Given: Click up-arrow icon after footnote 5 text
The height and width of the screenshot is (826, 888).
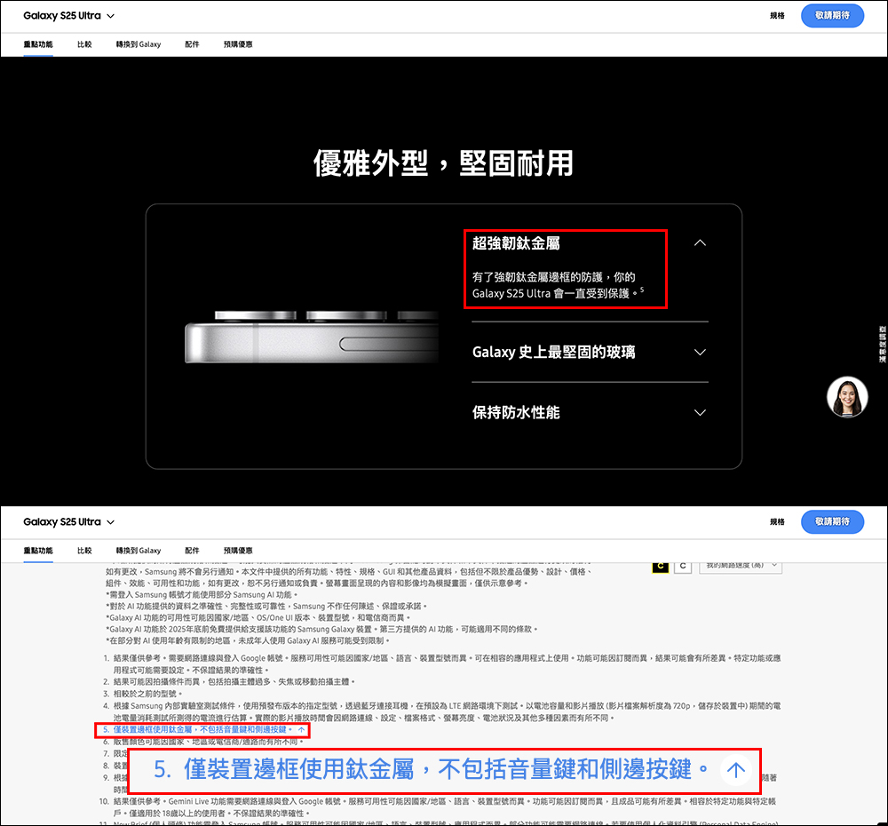Looking at the screenshot, I should pyautogui.click(x=301, y=730).
